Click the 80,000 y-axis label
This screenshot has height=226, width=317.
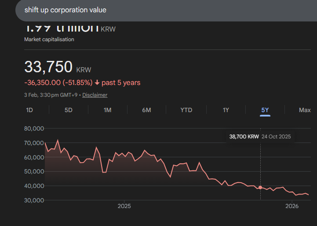click(34, 128)
